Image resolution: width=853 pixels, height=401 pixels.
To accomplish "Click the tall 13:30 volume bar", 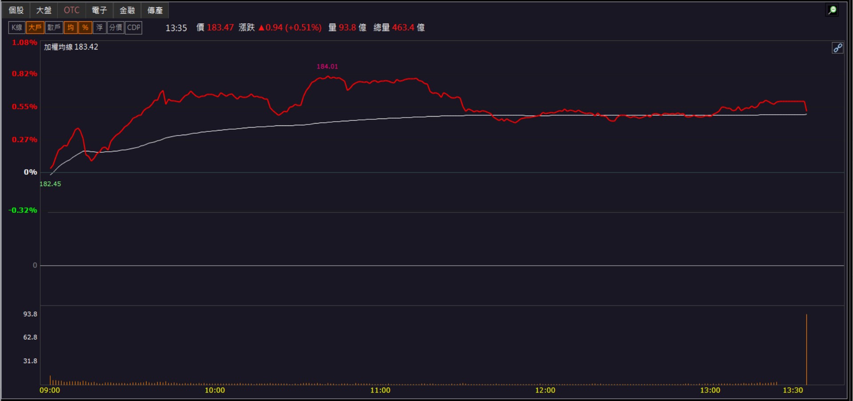I will point(806,349).
